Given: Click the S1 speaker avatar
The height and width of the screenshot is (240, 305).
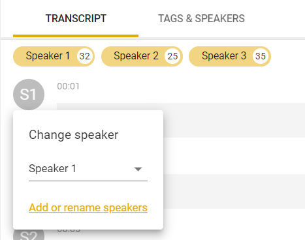Looking at the screenshot, I should tap(29, 95).
